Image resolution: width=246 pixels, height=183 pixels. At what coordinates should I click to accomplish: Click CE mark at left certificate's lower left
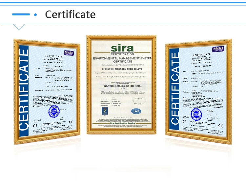[x=35, y=126]
